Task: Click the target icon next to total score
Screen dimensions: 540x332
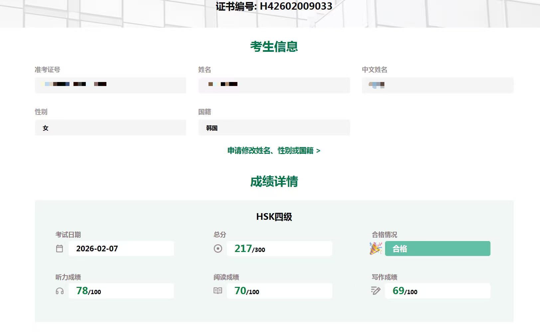Action: (218, 249)
